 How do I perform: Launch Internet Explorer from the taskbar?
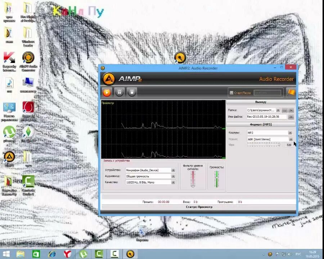pos(52,254)
